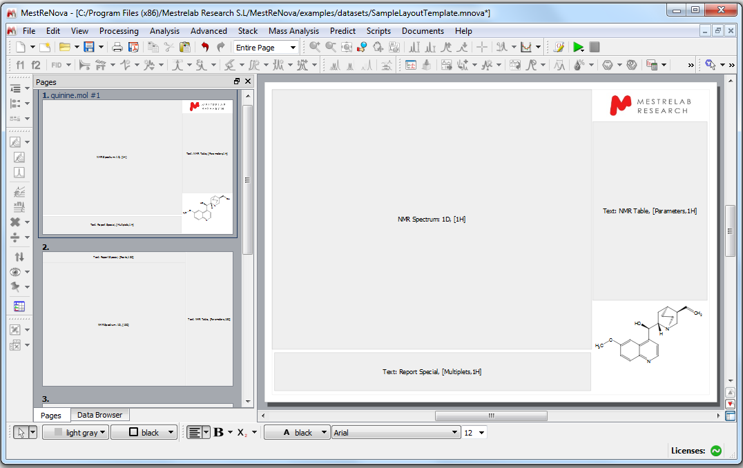743x468 pixels.
Task: Paste from clipboard icon
Action: [x=185, y=47]
